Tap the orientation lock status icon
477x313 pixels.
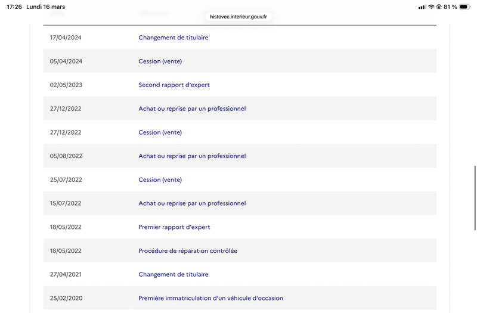(439, 7)
